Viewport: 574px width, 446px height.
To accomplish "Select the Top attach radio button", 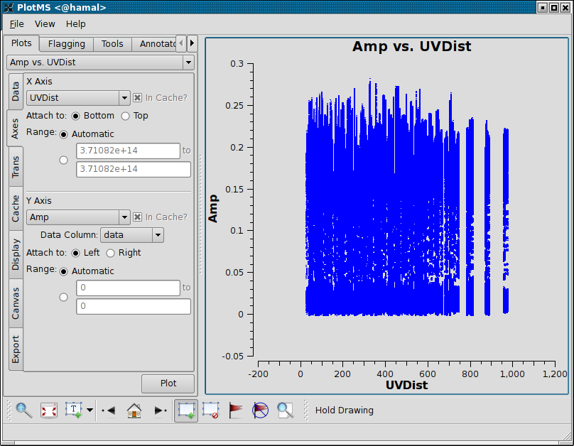I will click(x=126, y=116).
